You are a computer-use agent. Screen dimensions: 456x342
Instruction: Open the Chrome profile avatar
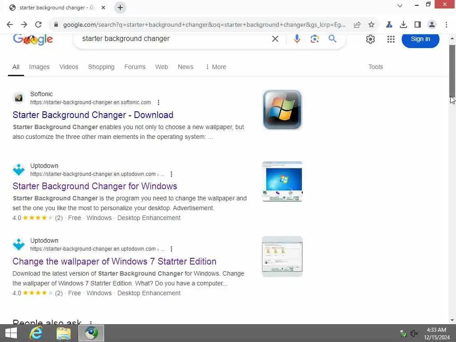[432, 25]
